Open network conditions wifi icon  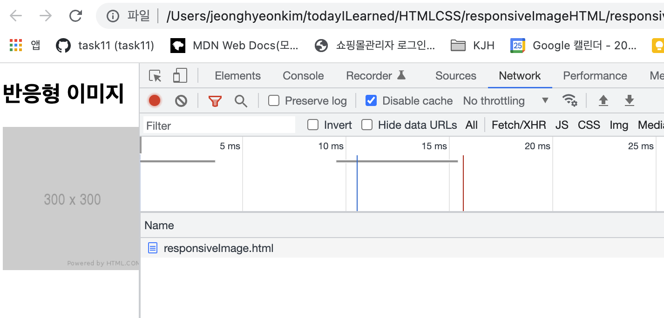(569, 100)
